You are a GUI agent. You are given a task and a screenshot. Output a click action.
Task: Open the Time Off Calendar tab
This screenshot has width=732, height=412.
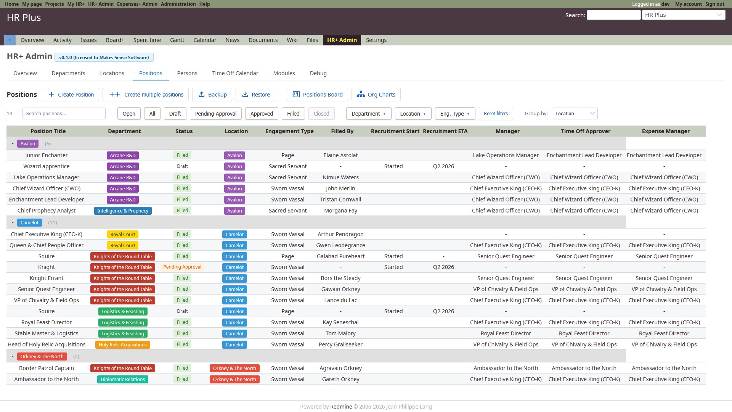point(235,73)
